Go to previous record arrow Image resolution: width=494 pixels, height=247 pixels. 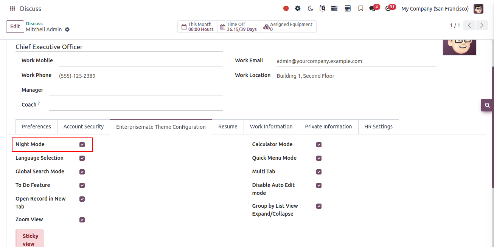pyautogui.click(x=469, y=25)
